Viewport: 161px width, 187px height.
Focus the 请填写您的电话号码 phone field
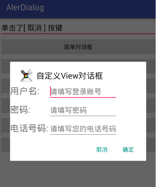pyautogui.click(x=83, y=129)
